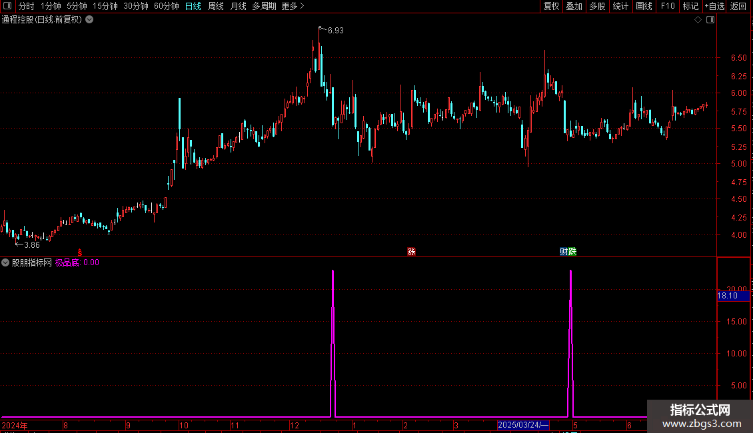Open the 复权 adjustment options
Viewport: 753px width, 433px height.
tap(551, 6)
